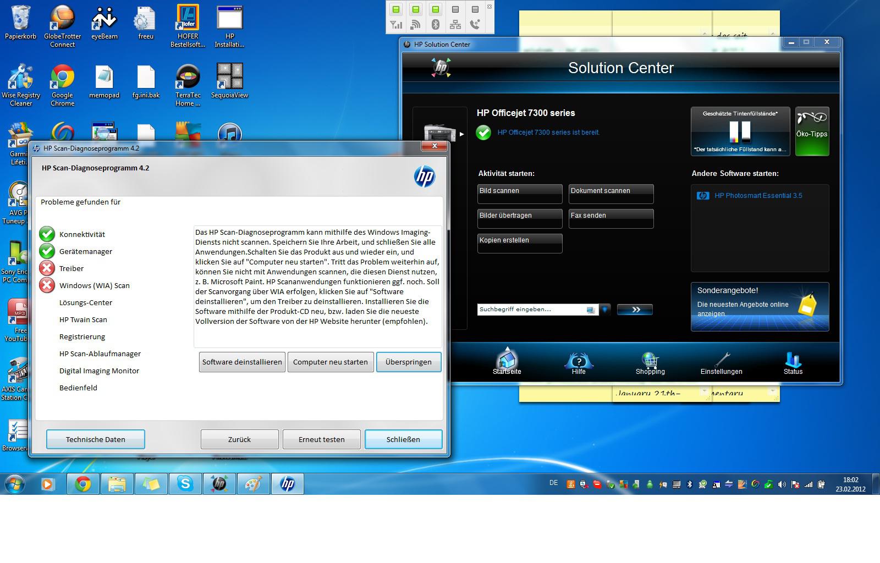
Task: Launch the Google Chrome desktop shortcut
Action: coord(62,85)
